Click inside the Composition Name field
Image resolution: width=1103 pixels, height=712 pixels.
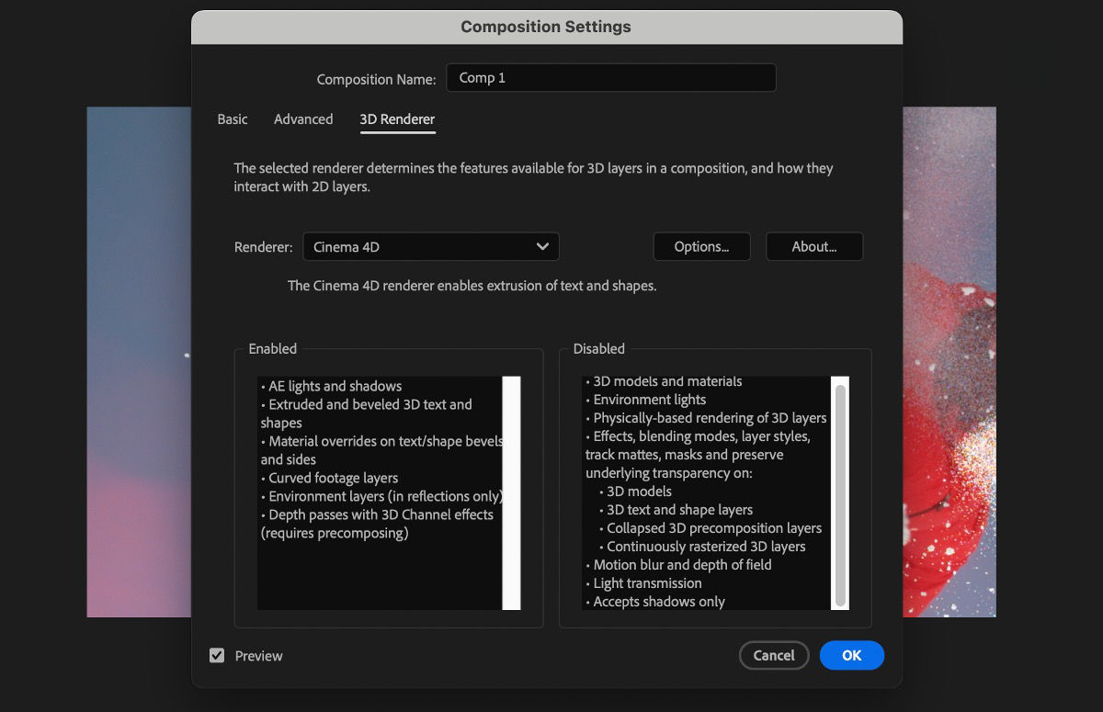coord(610,77)
